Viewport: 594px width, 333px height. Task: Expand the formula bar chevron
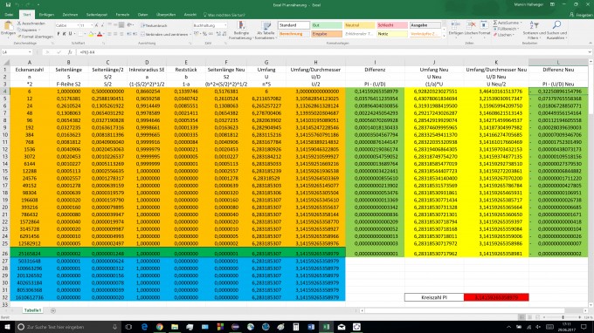(x=590, y=52)
